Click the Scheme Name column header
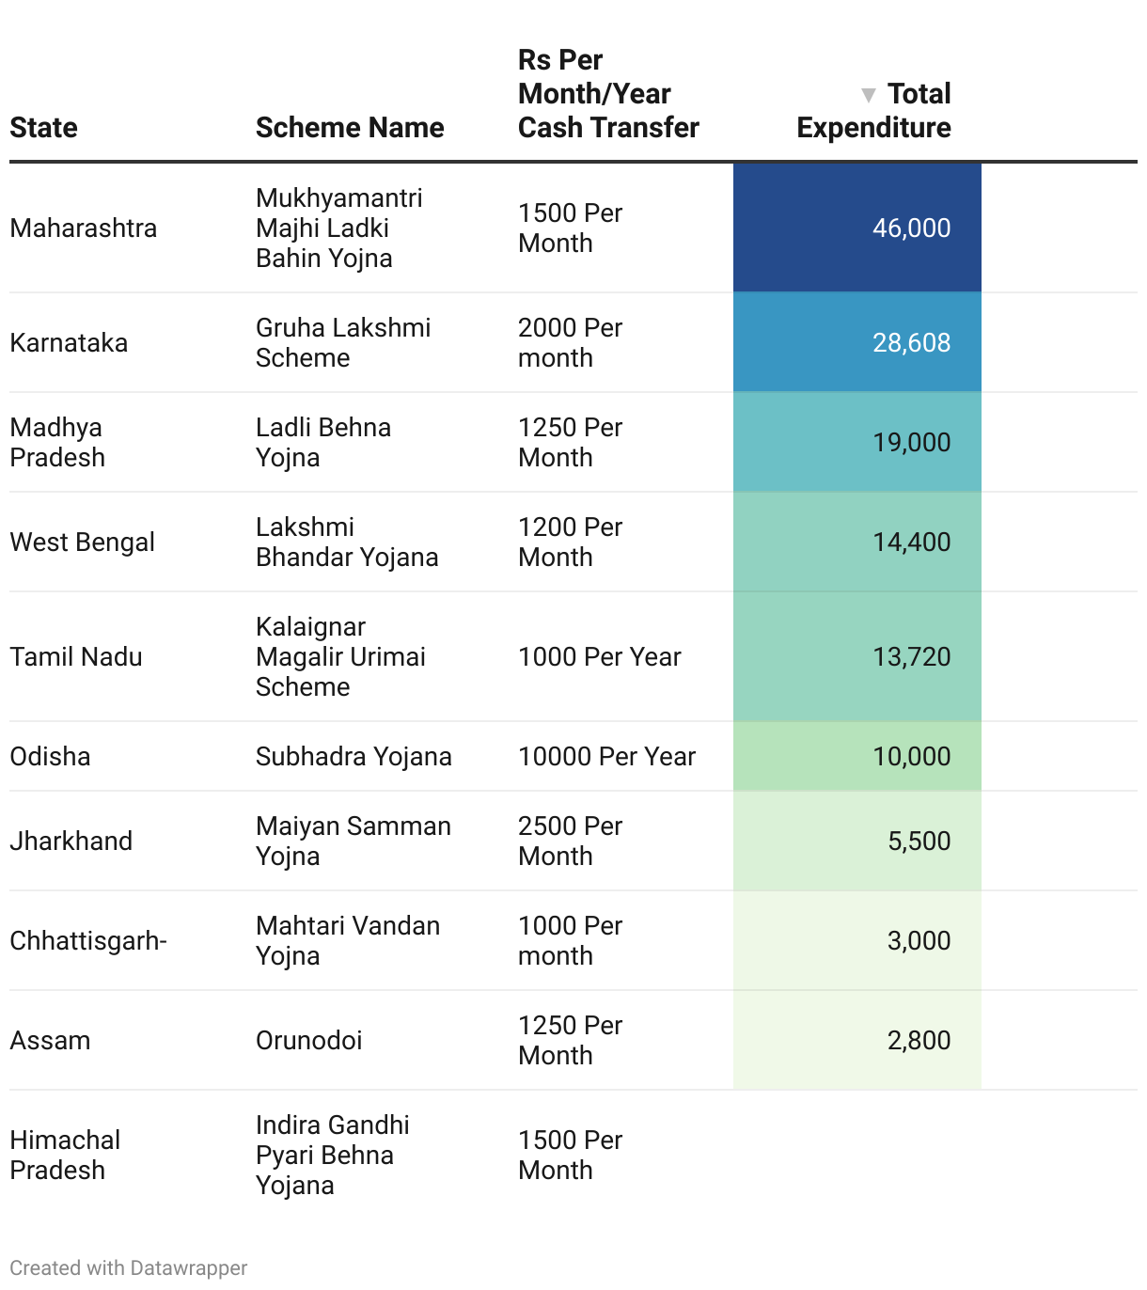1147x1290 pixels. (x=350, y=128)
